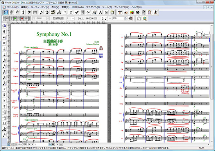
Task: Open the MIDI/Audio menu
Action: pyautogui.click(x=78, y=7)
